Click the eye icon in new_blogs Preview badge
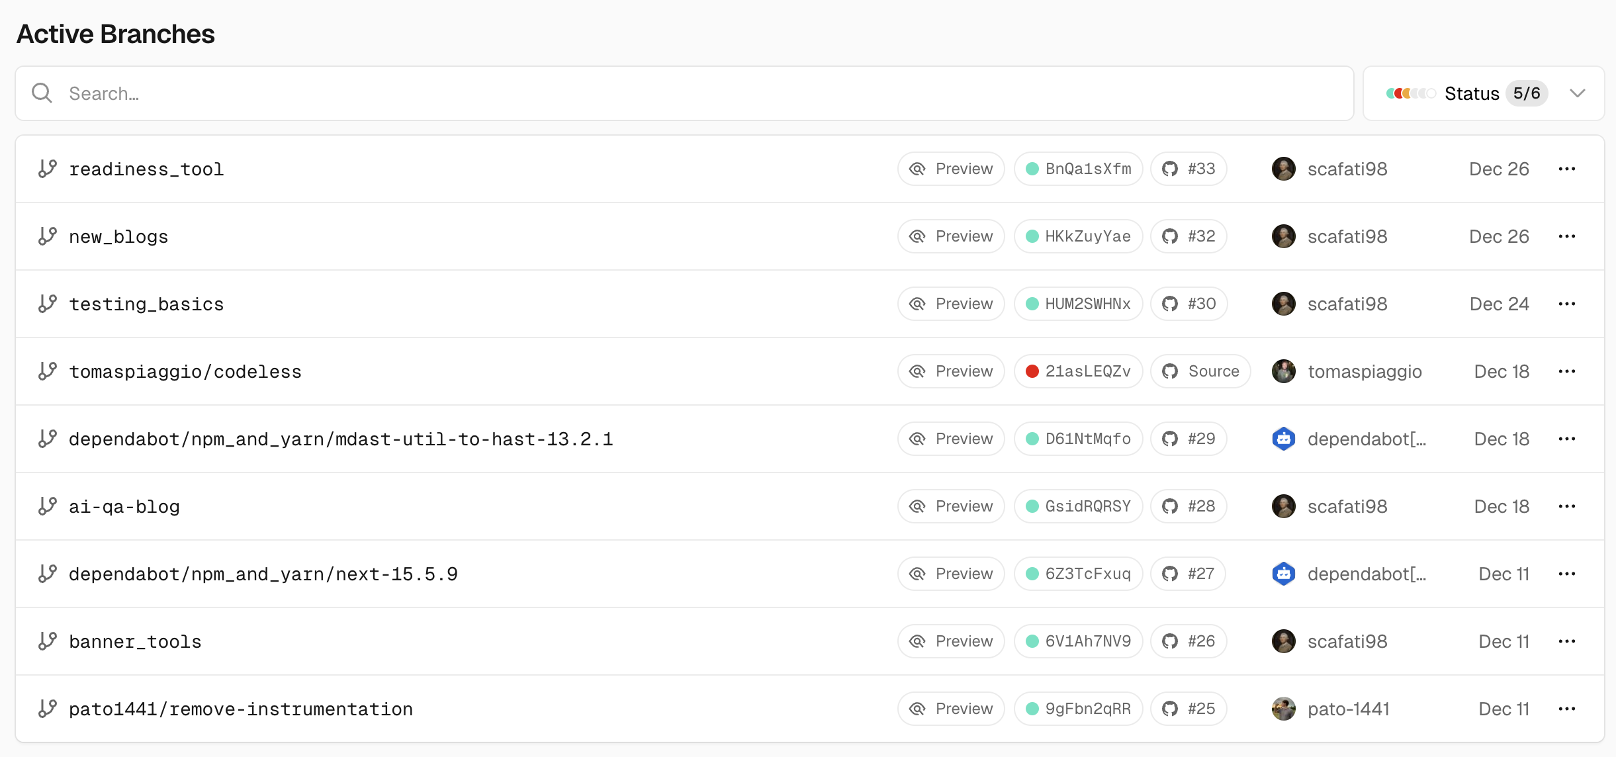1616x757 pixels. (x=917, y=236)
